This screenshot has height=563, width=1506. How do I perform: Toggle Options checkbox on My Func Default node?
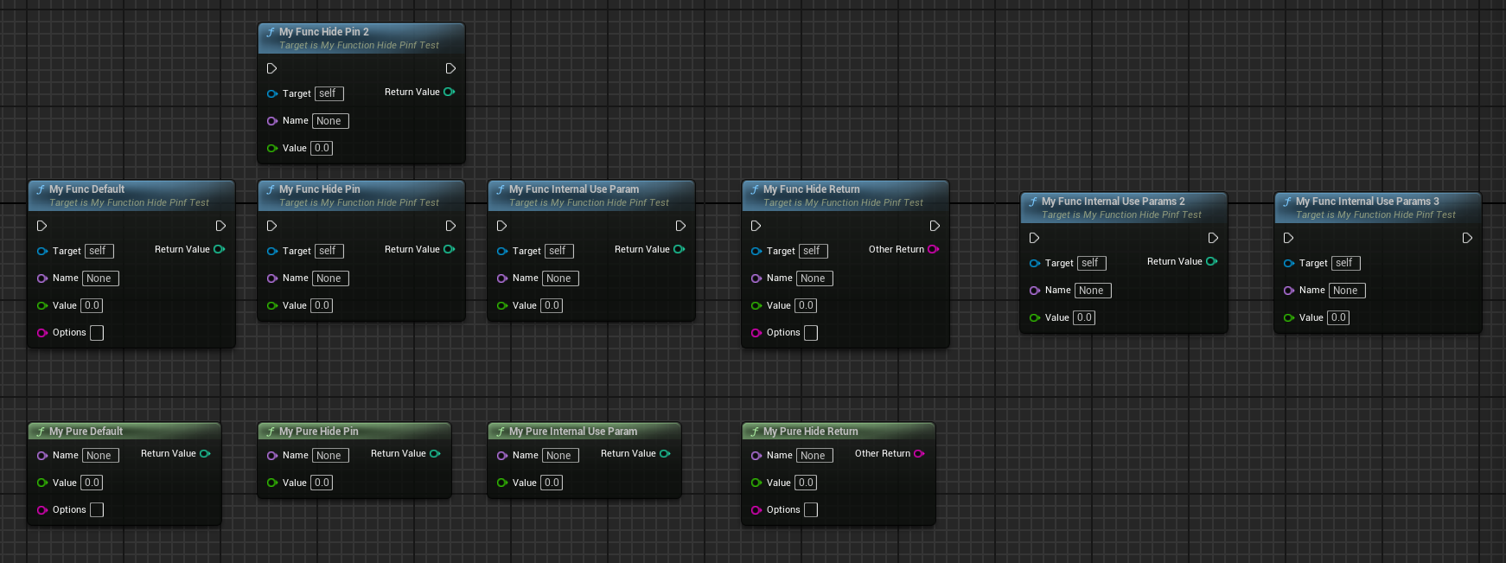(97, 333)
